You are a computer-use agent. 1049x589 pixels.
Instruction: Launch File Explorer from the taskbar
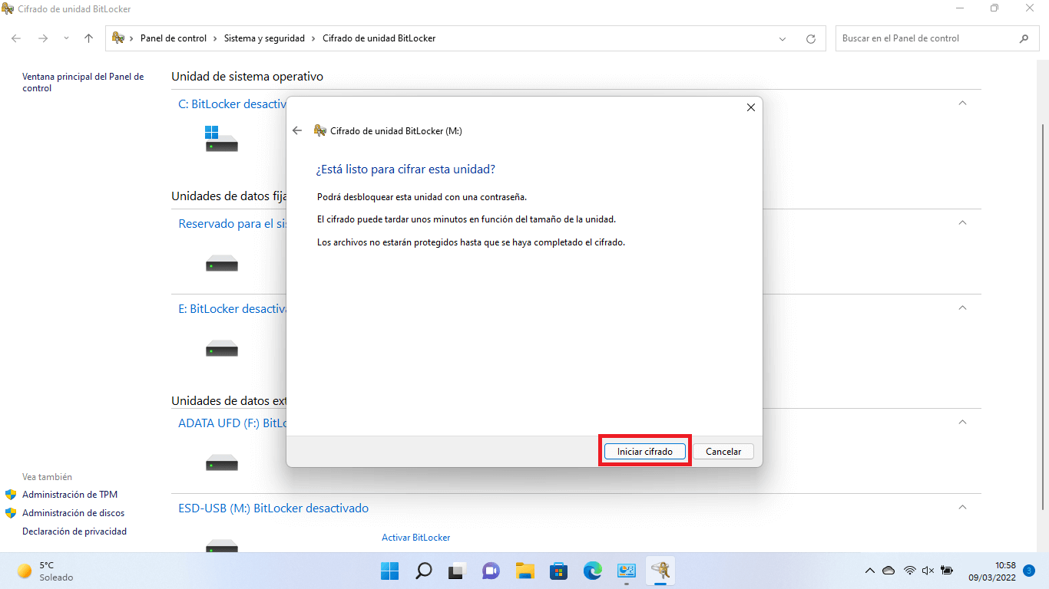pyautogui.click(x=525, y=571)
